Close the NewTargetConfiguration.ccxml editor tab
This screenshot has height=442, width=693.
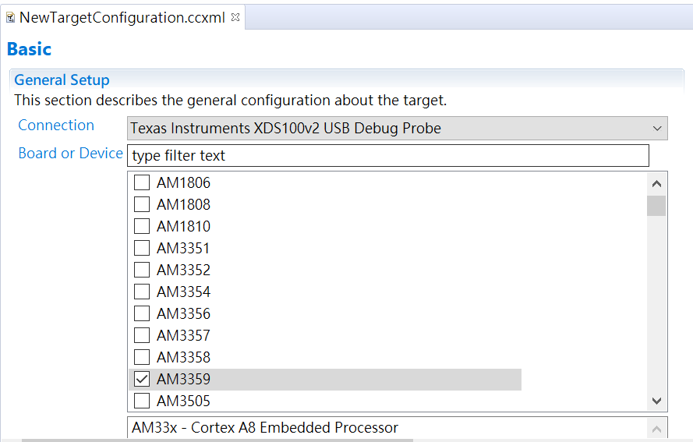point(236,16)
